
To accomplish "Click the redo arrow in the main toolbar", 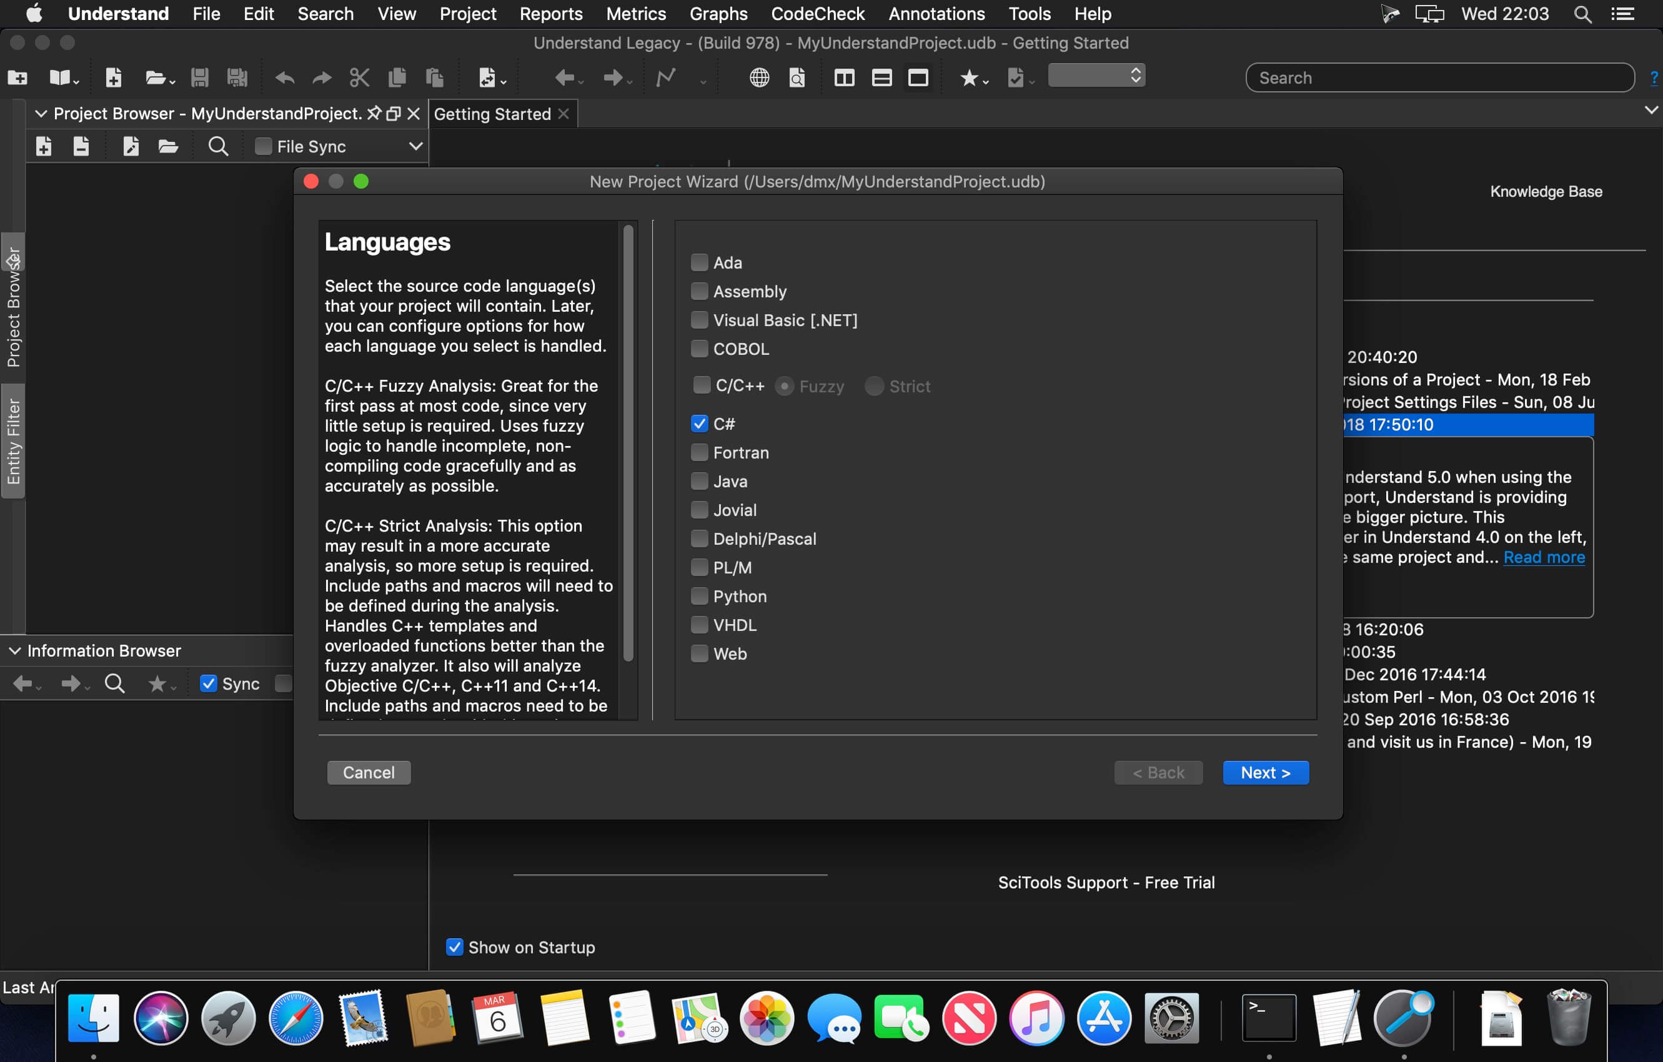I will 322,78.
